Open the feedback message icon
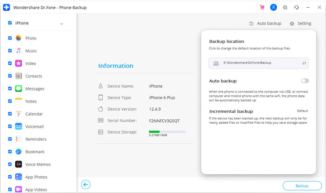The width and height of the screenshot is (326, 193). 285,7
